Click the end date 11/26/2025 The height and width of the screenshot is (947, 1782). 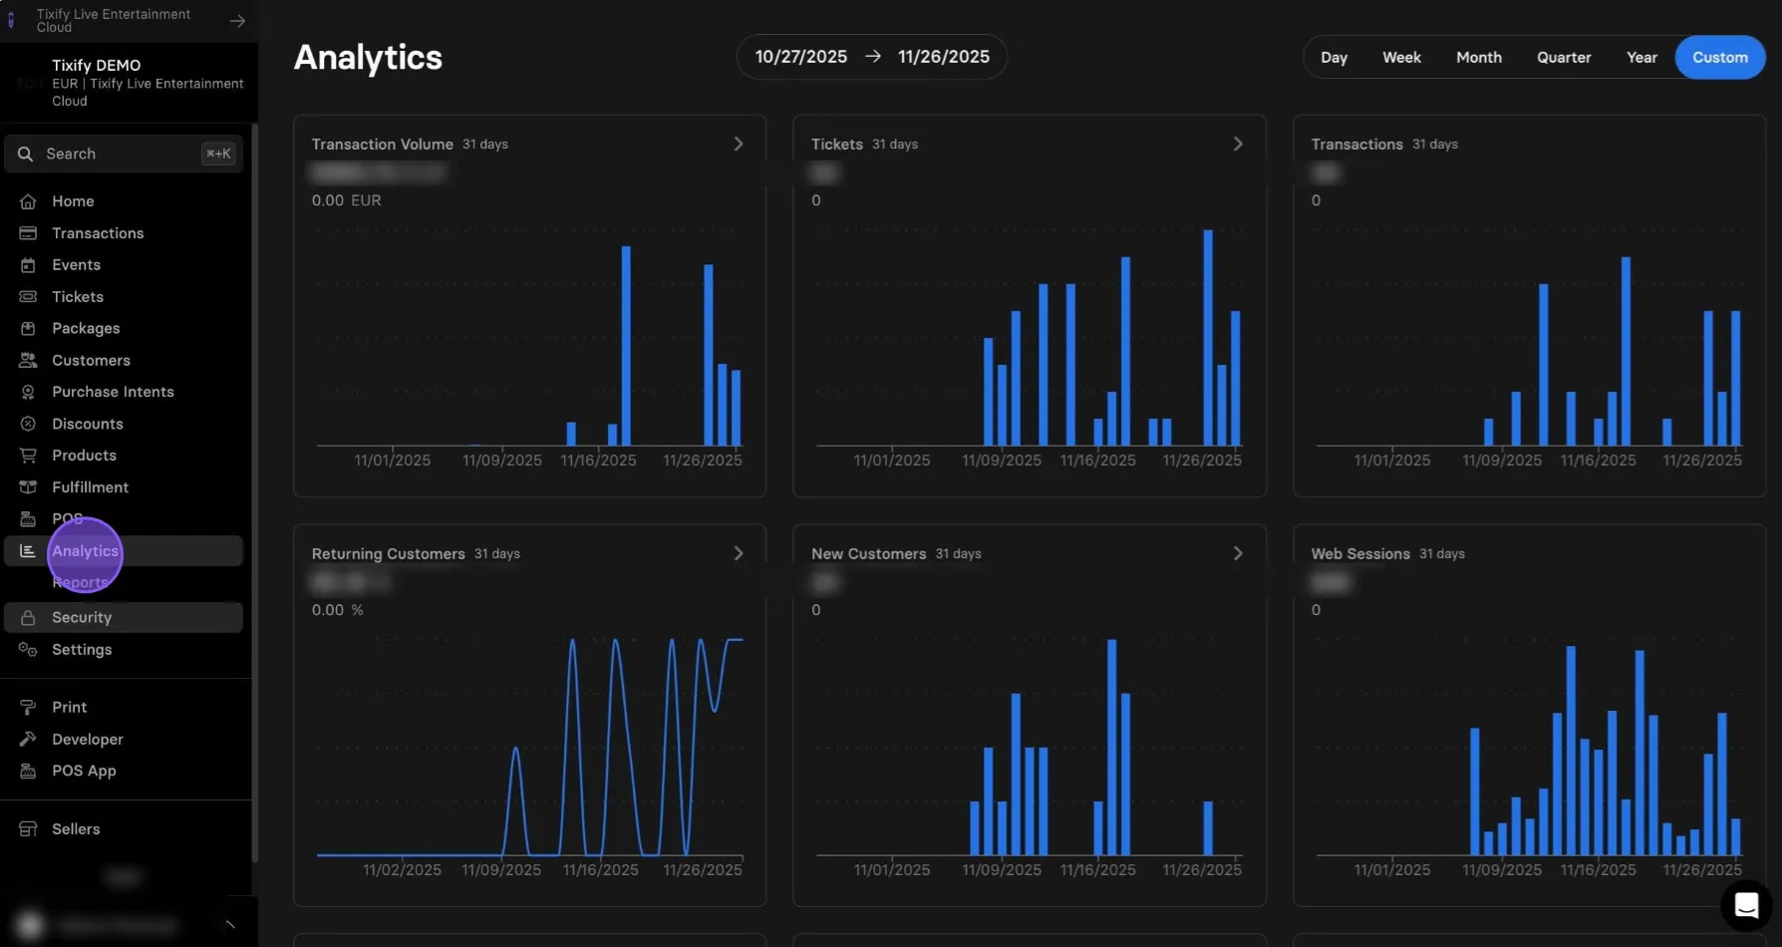tap(944, 57)
